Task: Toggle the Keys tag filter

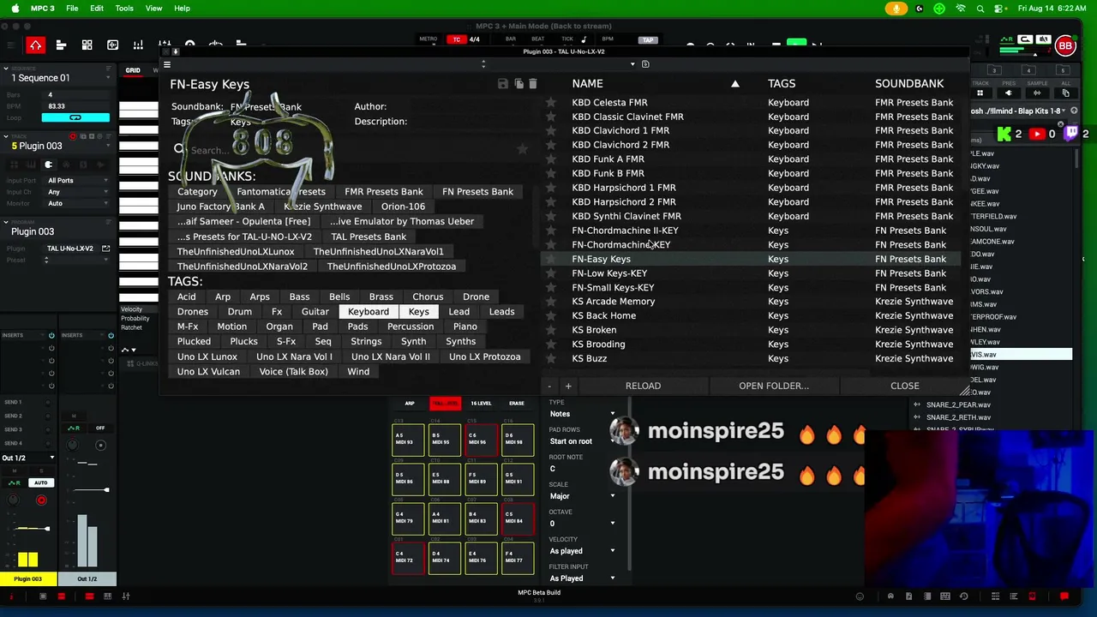Action: pos(419,312)
